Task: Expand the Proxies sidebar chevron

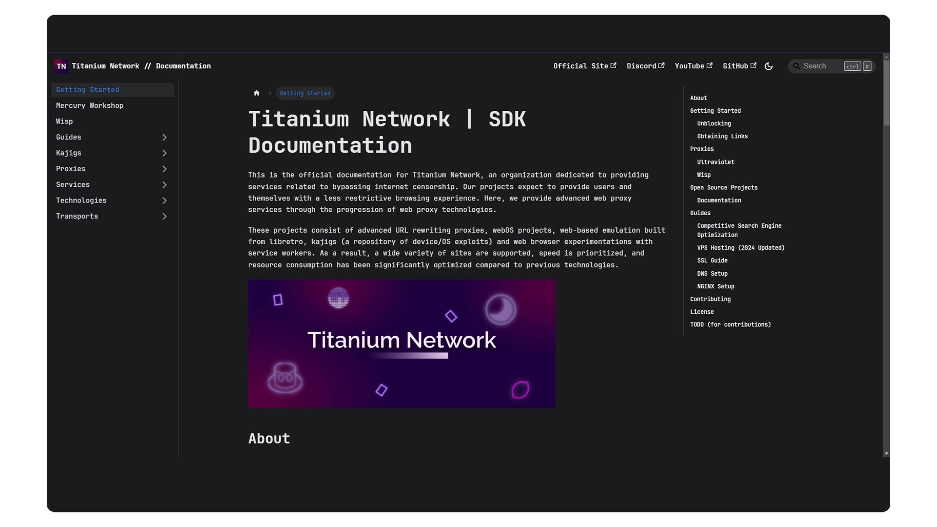Action: [x=164, y=169]
